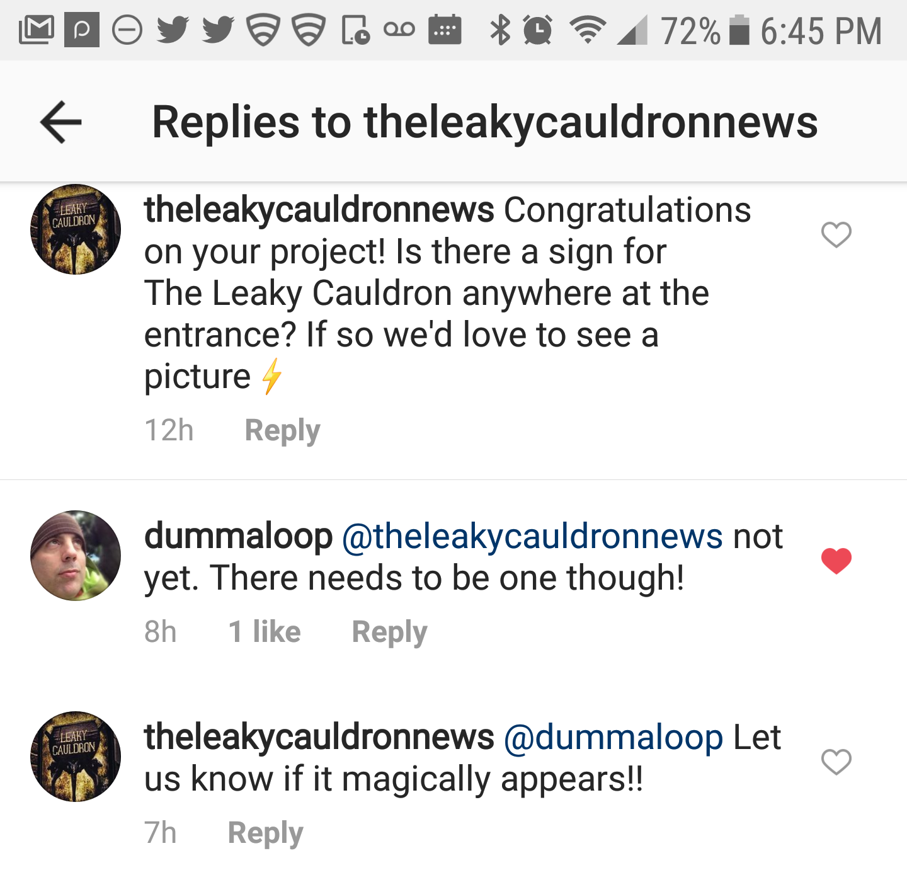Reply to dummaloop's 8h comment
The width and height of the screenshot is (907, 887).
(x=390, y=632)
